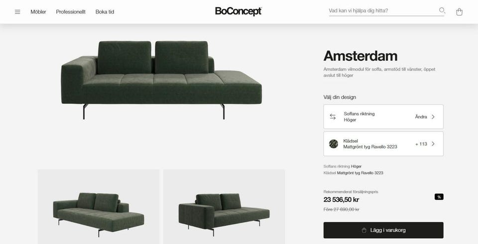This screenshot has width=478, height=244.
Task: View the right angled sofa thumbnail
Action: 224,207
